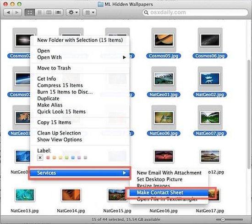
Task: Clear label with the X box
Action: 40,157
